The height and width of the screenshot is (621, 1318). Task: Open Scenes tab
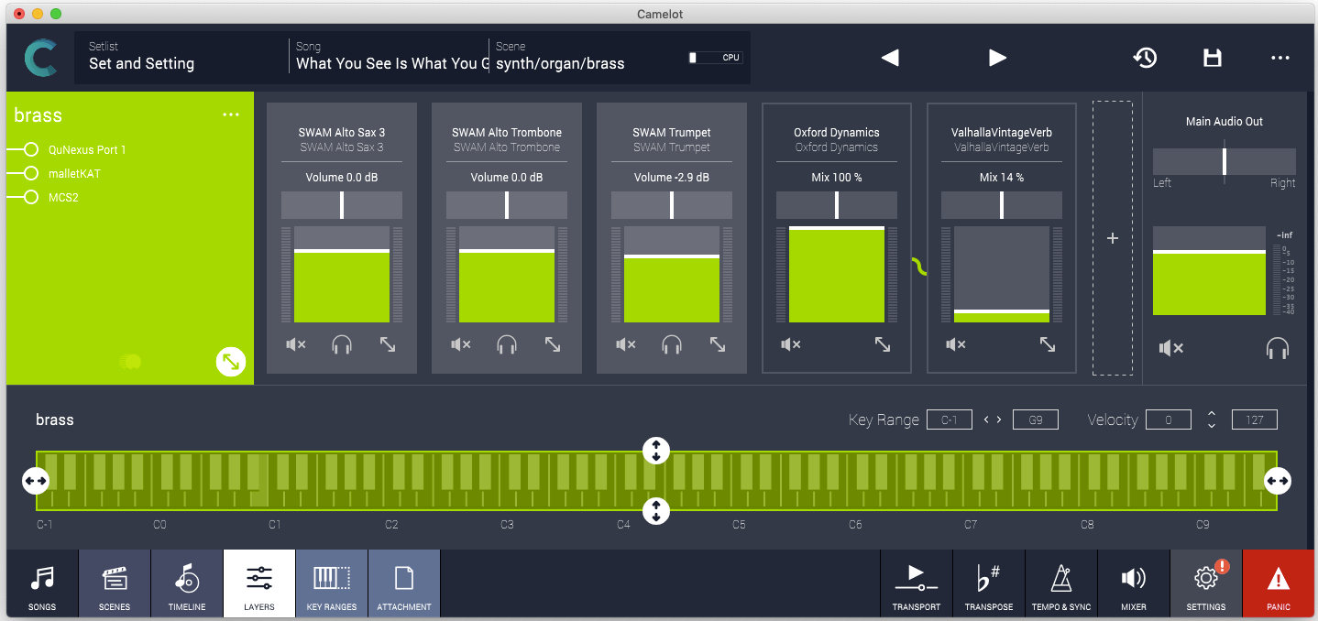pos(115,583)
